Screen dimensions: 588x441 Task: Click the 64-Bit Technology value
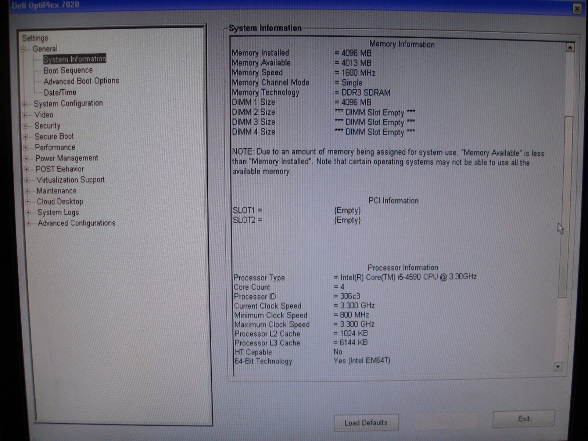[362, 361]
